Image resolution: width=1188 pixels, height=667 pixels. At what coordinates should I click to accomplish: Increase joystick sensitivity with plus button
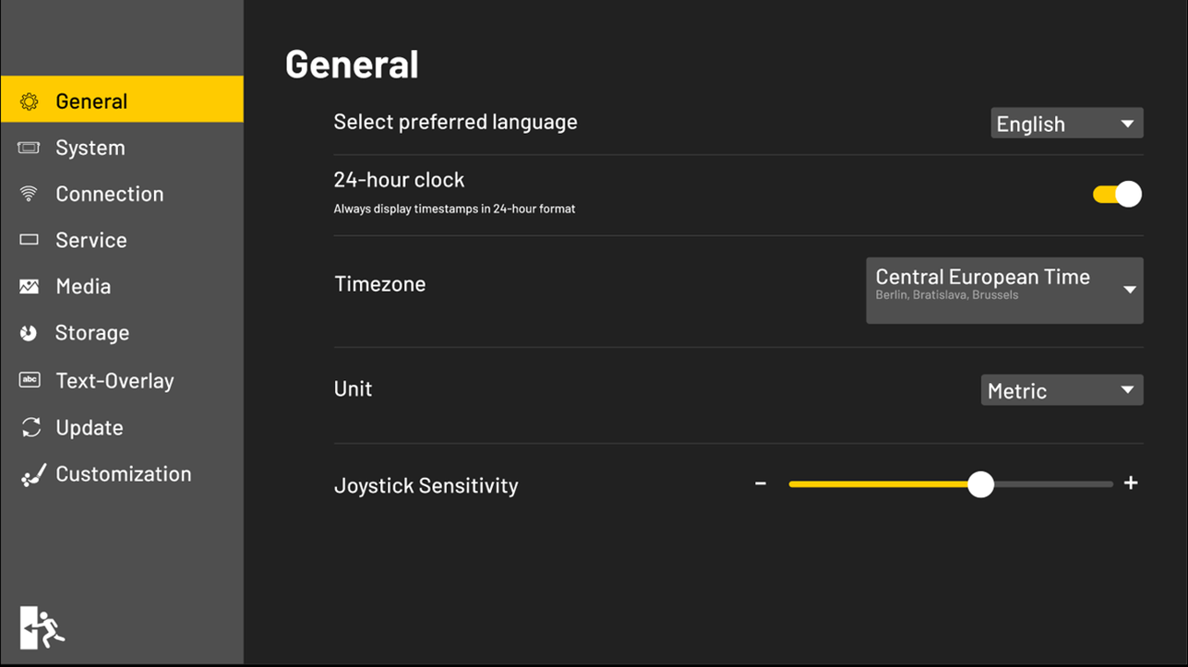[1131, 483]
